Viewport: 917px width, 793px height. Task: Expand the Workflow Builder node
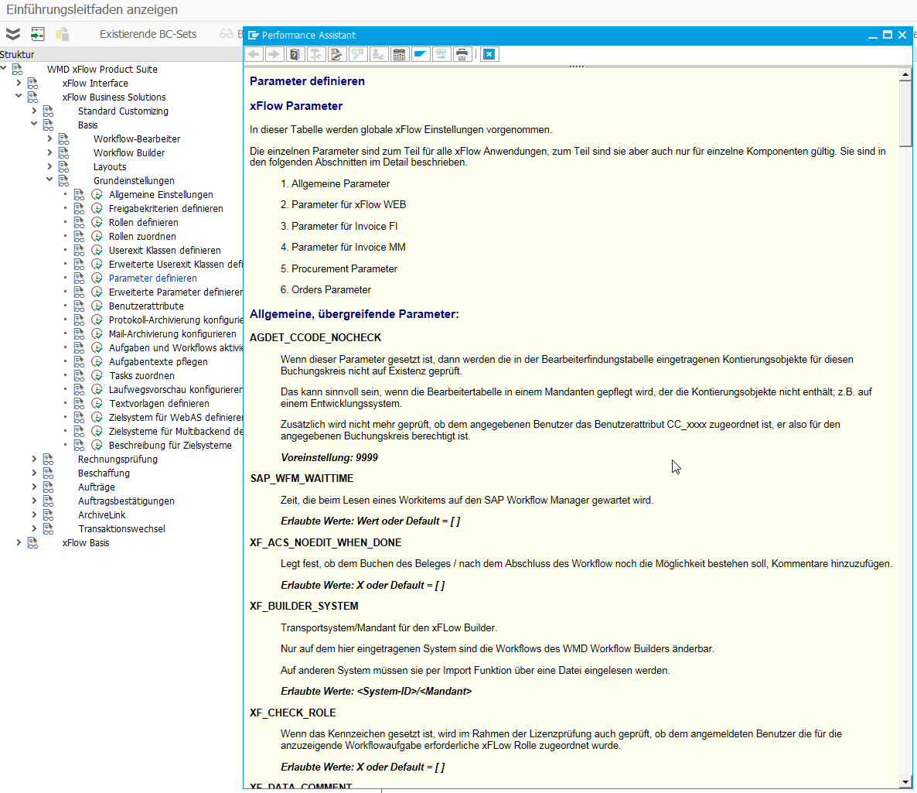50,153
